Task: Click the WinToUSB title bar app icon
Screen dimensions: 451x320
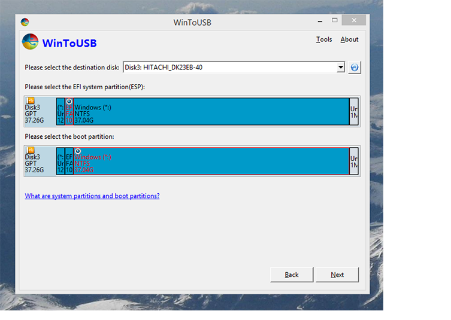Action: 25,22
